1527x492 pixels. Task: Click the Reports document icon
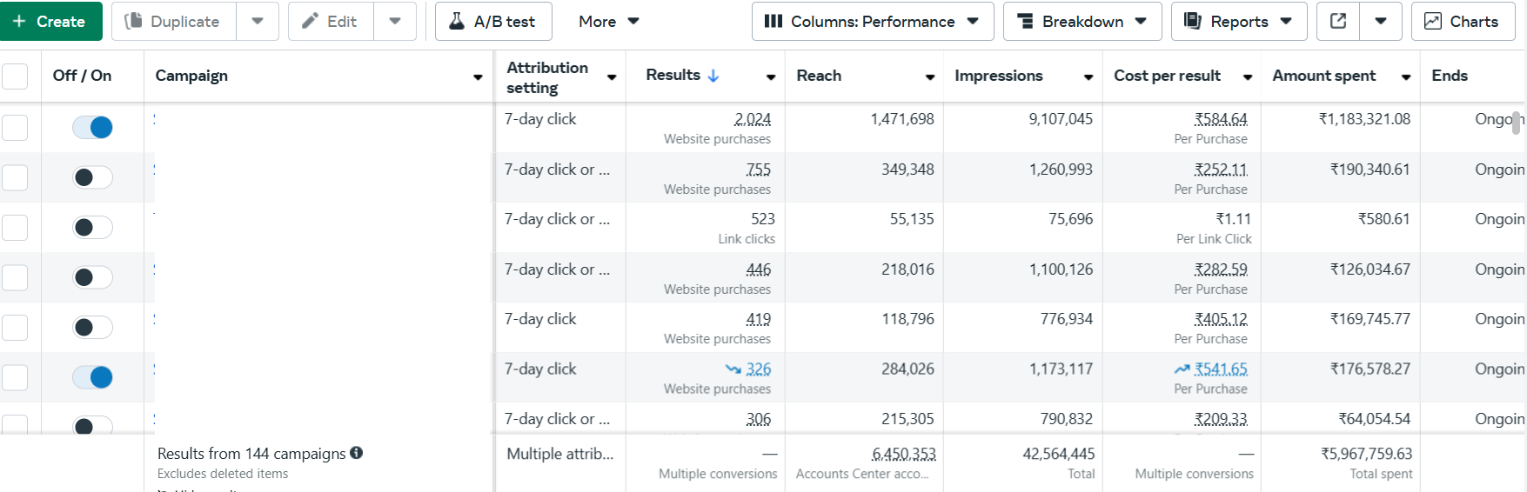tap(1192, 22)
